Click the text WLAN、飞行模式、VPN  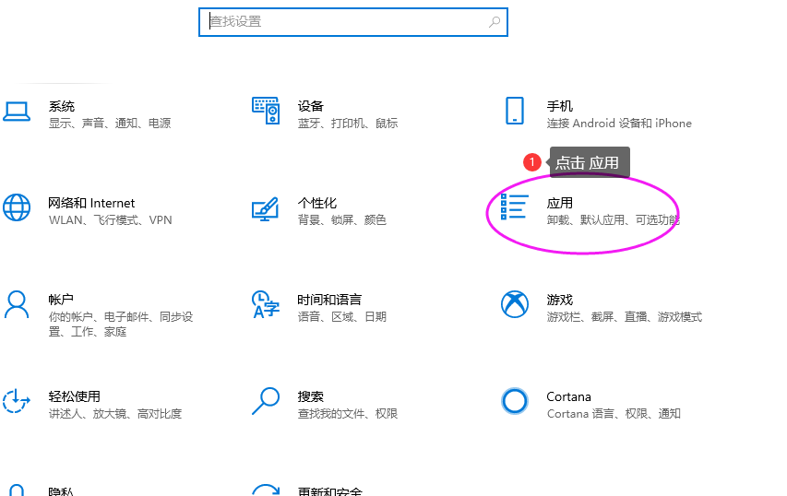pyautogui.click(x=111, y=219)
